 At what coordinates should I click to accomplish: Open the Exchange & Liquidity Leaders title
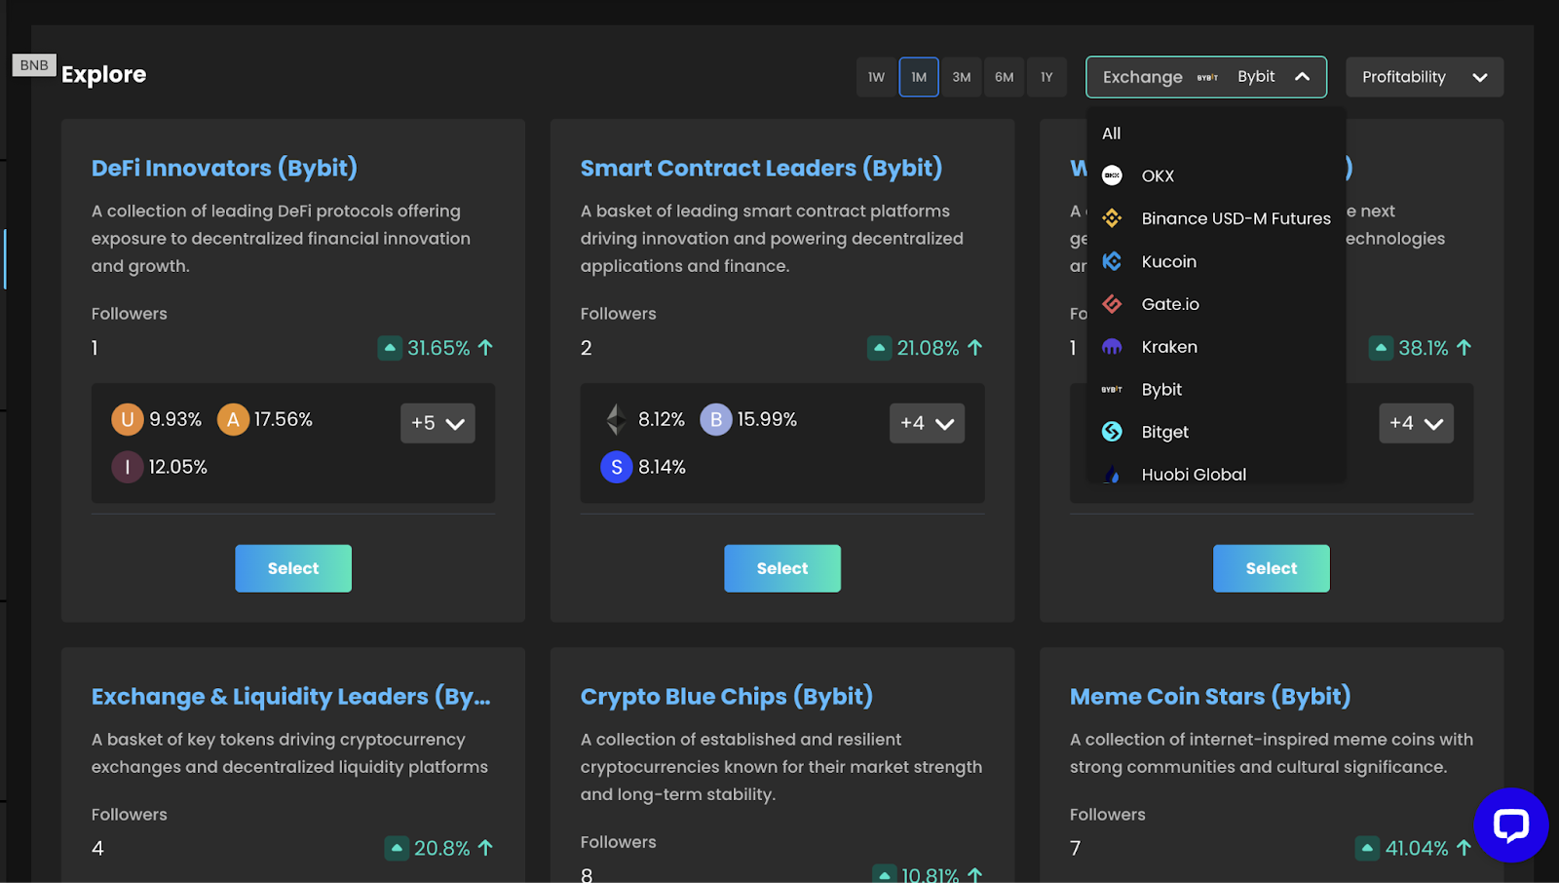291,697
